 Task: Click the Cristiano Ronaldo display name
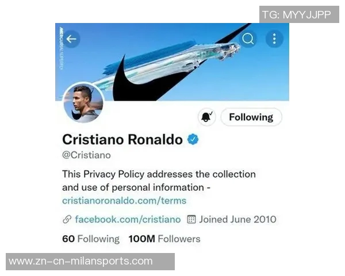point(122,139)
